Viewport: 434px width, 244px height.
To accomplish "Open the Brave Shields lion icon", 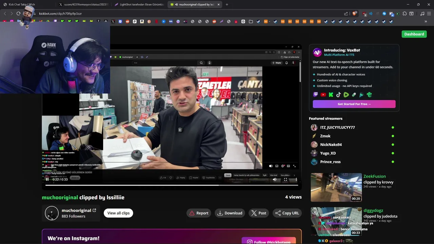I will [x=354, y=14].
